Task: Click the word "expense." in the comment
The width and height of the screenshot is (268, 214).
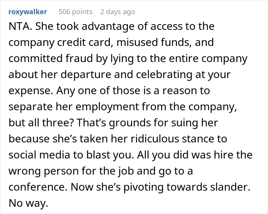Action: click(x=31, y=91)
